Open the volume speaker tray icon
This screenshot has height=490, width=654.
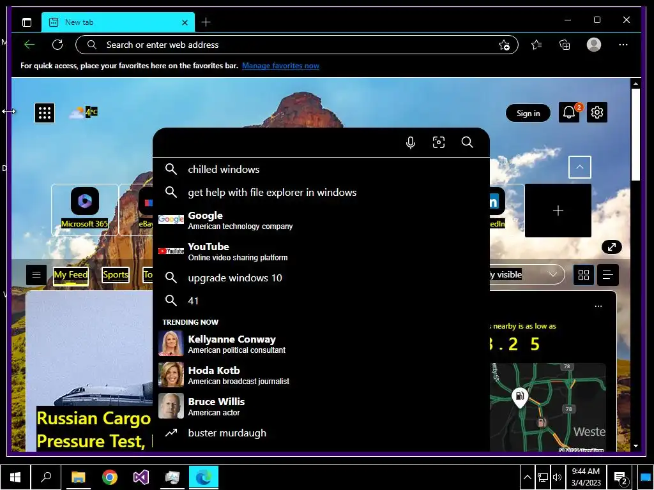click(557, 477)
